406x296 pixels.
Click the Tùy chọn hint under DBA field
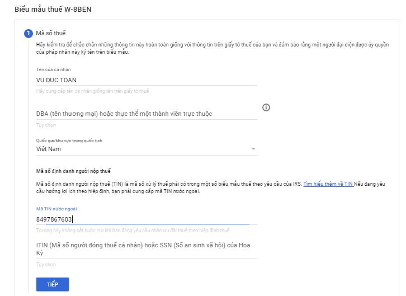46,125
